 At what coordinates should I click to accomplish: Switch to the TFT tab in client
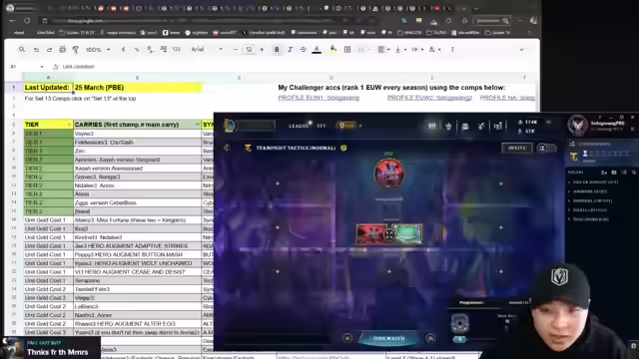point(321,126)
